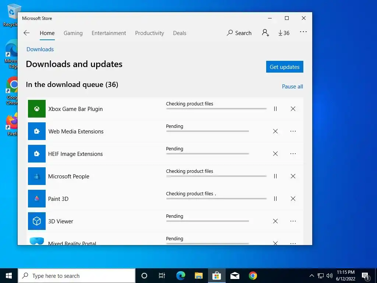Open the Productivity tab

tap(149, 33)
